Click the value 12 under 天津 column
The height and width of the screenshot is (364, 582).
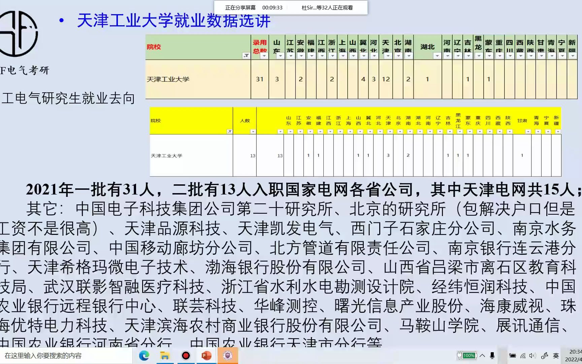(x=386, y=79)
